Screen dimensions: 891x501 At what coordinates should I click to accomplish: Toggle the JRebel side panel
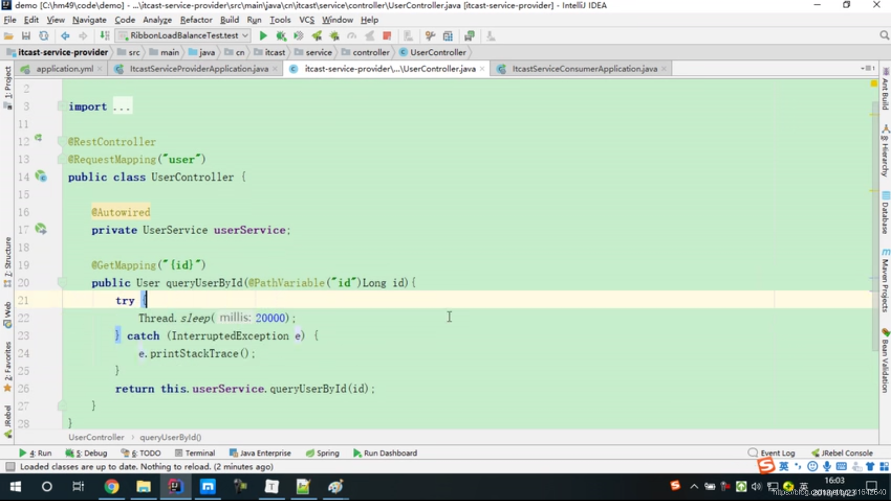click(7, 421)
